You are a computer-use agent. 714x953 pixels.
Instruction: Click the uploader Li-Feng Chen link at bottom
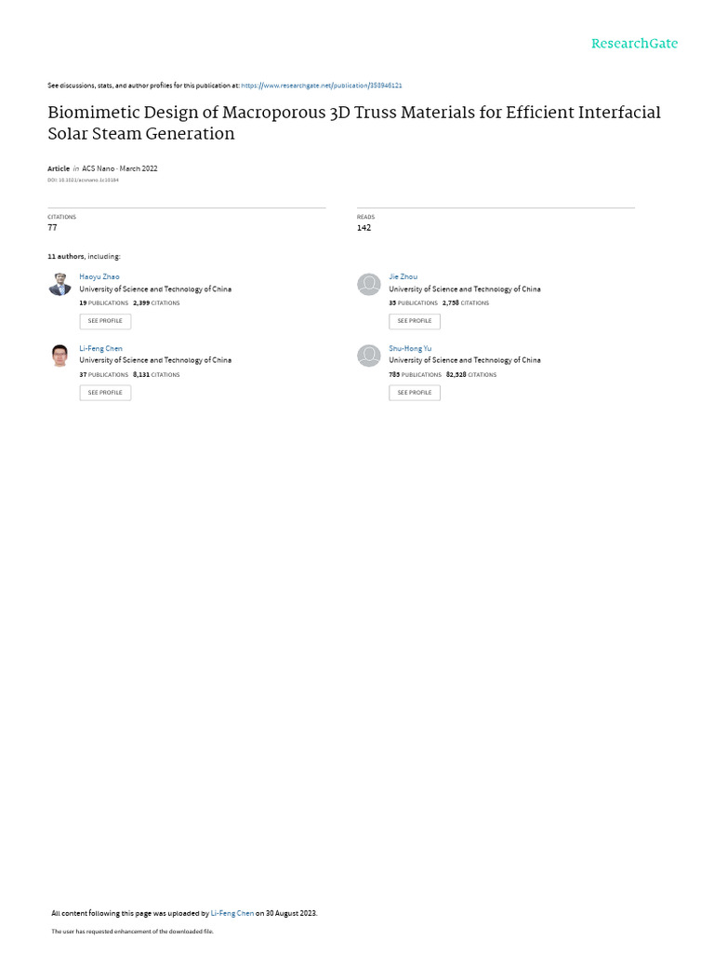pos(232,913)
